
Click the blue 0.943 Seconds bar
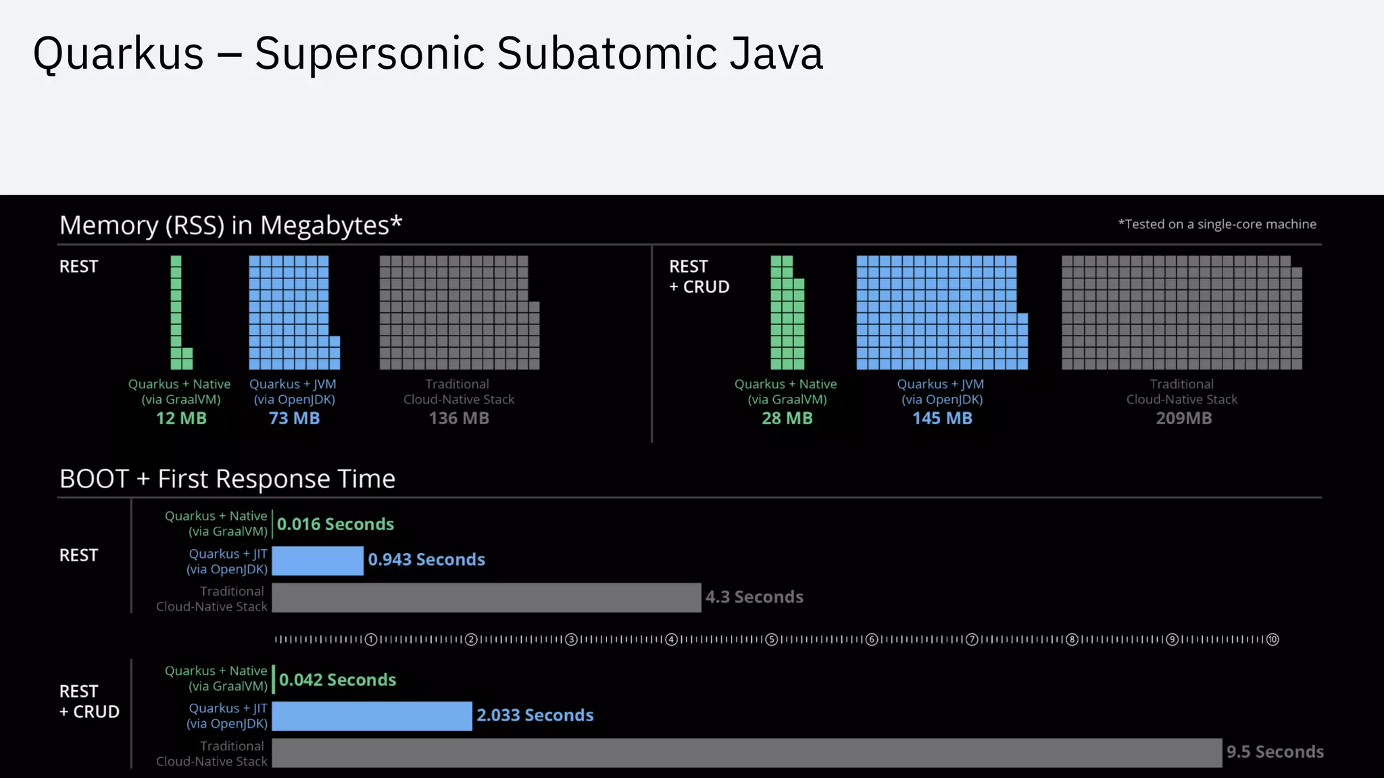point(318,561)
